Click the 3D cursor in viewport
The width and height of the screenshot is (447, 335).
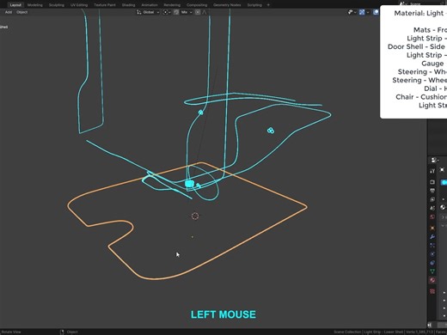click(x=195, y=216)
